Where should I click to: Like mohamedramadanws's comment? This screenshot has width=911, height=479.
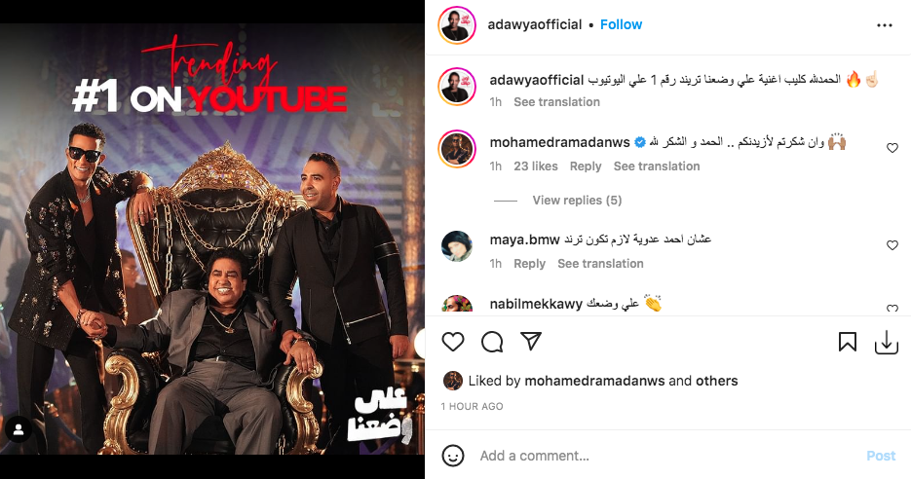click(892, 148)
